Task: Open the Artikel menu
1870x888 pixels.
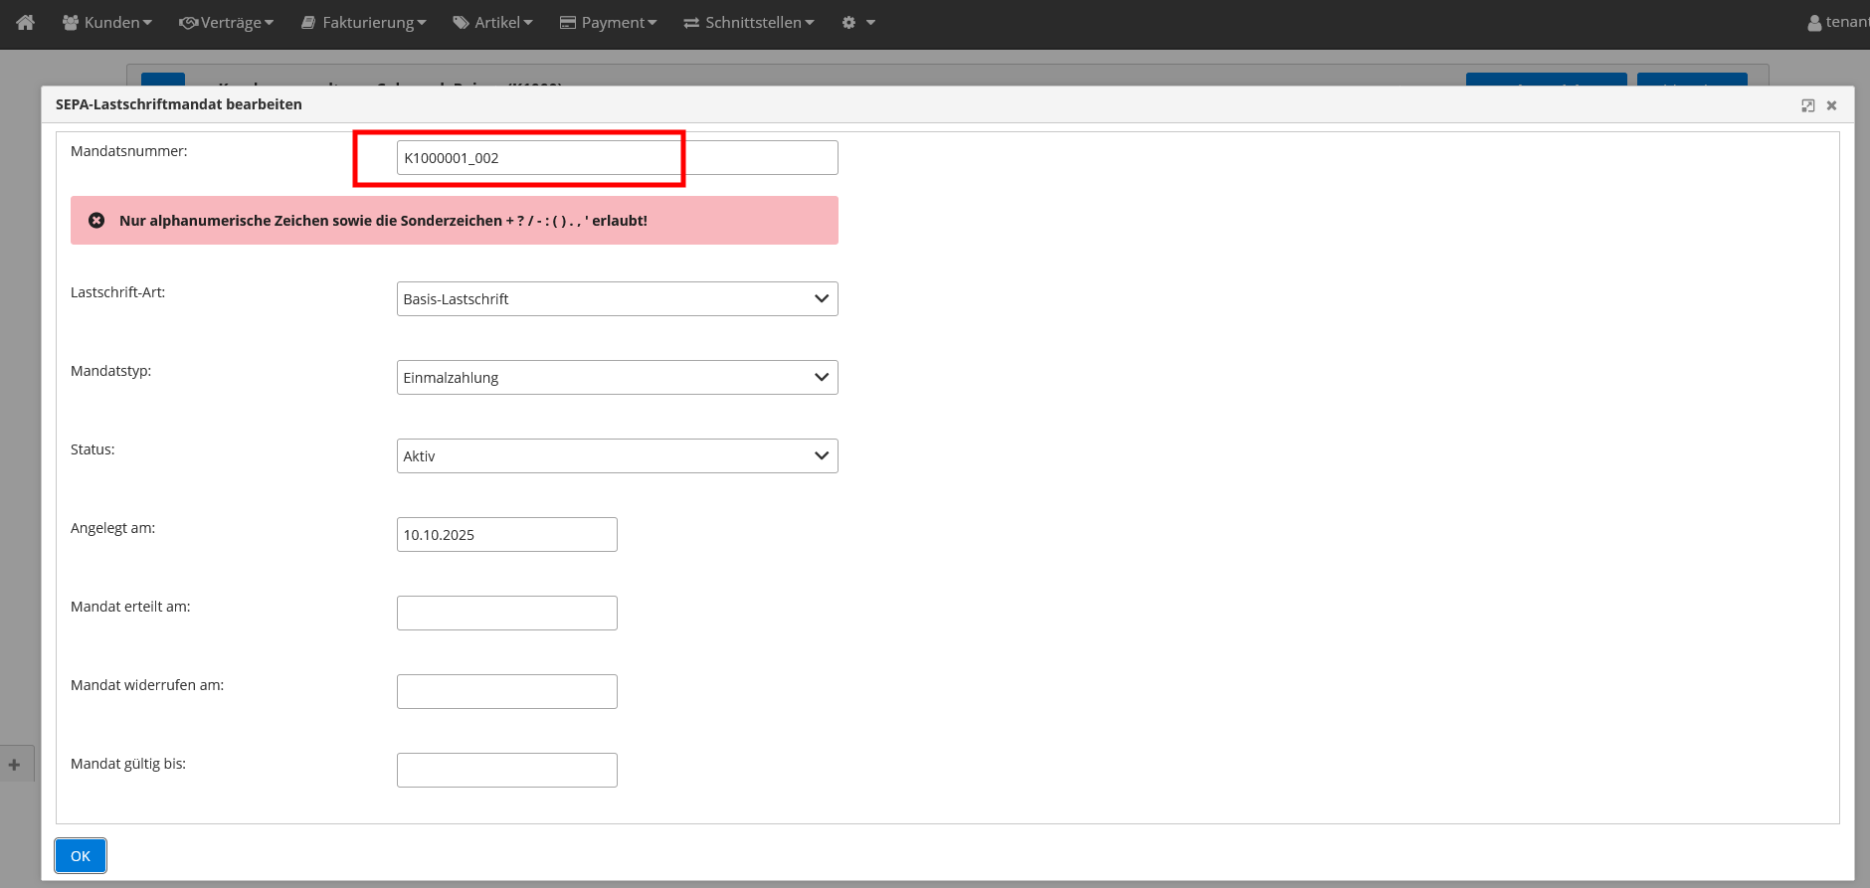Action: (493, 22)
